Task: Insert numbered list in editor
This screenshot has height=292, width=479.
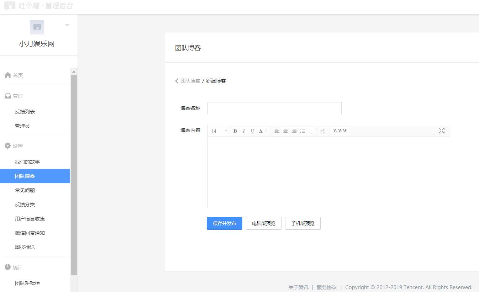Action: [302, 131]
